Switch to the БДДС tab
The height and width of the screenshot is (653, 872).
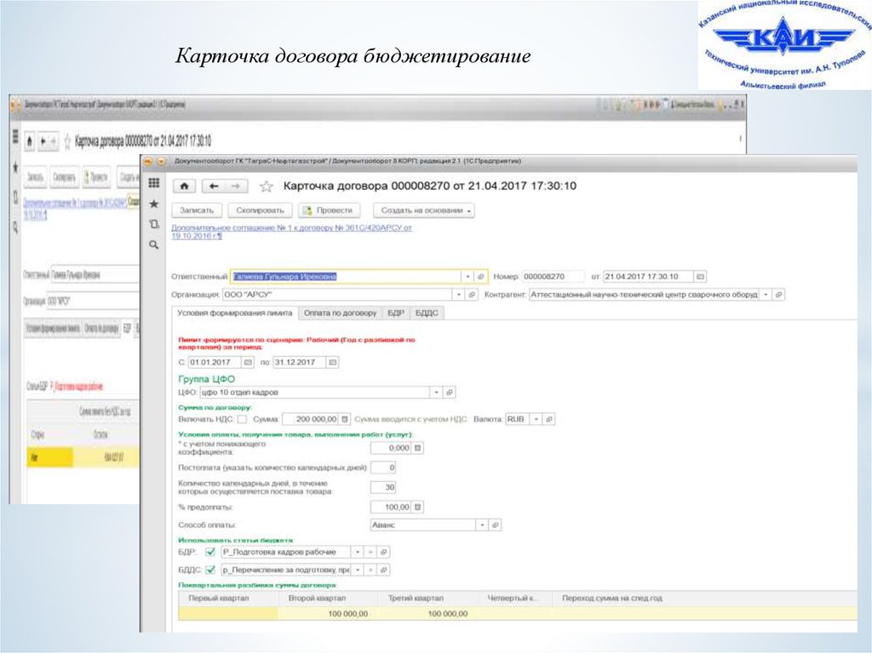coord(426,313)
